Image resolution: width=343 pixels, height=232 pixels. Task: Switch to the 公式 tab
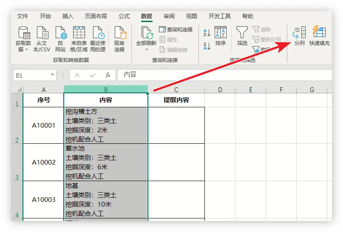pyautogui.click(x=124, y=16)
